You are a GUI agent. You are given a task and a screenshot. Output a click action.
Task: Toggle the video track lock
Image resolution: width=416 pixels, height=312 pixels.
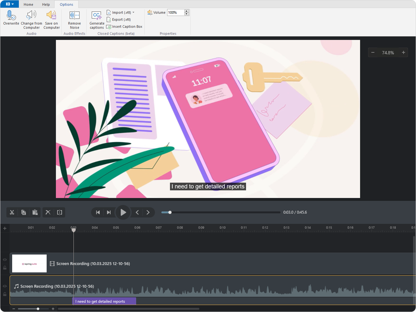point(5,268)
